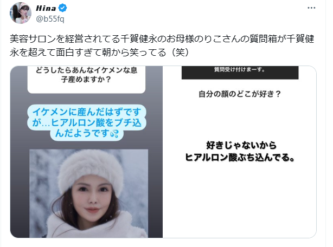Viewport: 333px width, 247px height.
Task: Open the right attached white story image
Action: (240, 152)
